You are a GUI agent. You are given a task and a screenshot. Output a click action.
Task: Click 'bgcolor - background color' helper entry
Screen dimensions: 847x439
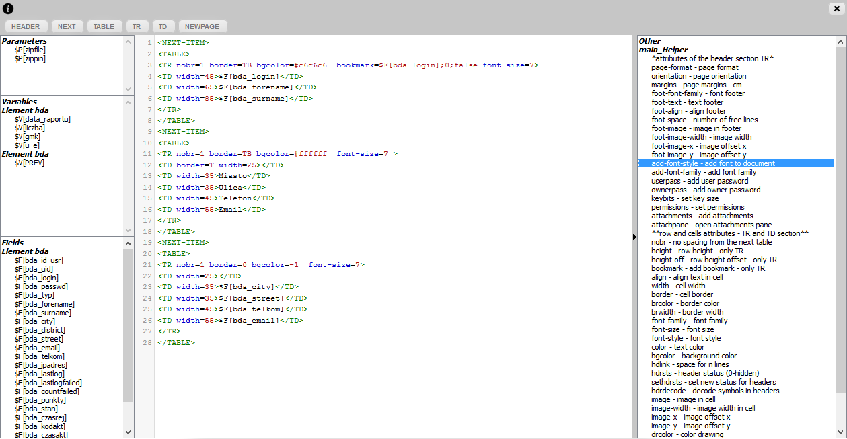pyautogui.click(x=694, y=356)
